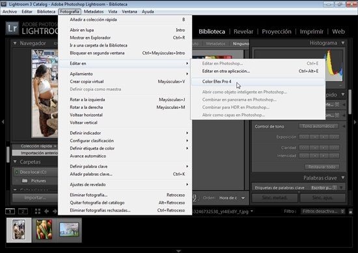Select main window display button 1
358x253 pixels.
10,211
